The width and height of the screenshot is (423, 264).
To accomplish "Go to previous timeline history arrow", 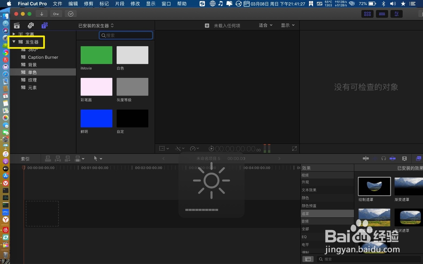I will click(163, 159).
